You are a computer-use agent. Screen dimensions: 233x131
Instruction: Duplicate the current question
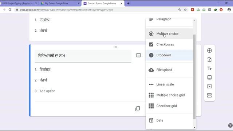click(x=138, y=109)
